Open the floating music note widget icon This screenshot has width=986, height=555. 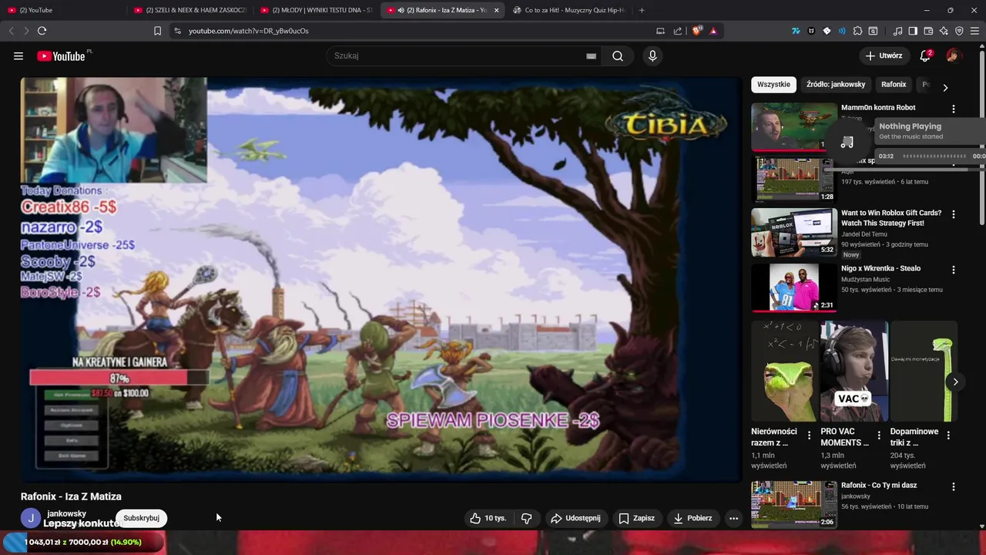coord(847,142)
